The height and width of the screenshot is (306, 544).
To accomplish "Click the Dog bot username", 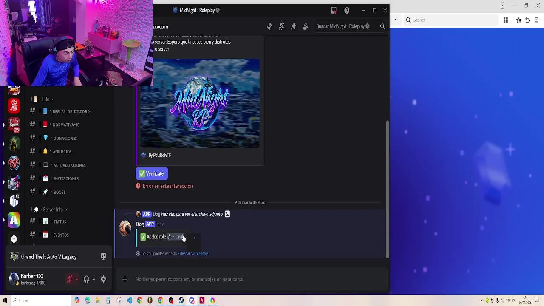I will [x=140, y=224].
